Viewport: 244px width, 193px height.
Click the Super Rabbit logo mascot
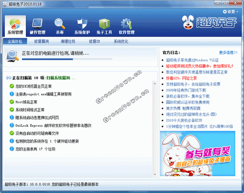click(x=188, y=22)
